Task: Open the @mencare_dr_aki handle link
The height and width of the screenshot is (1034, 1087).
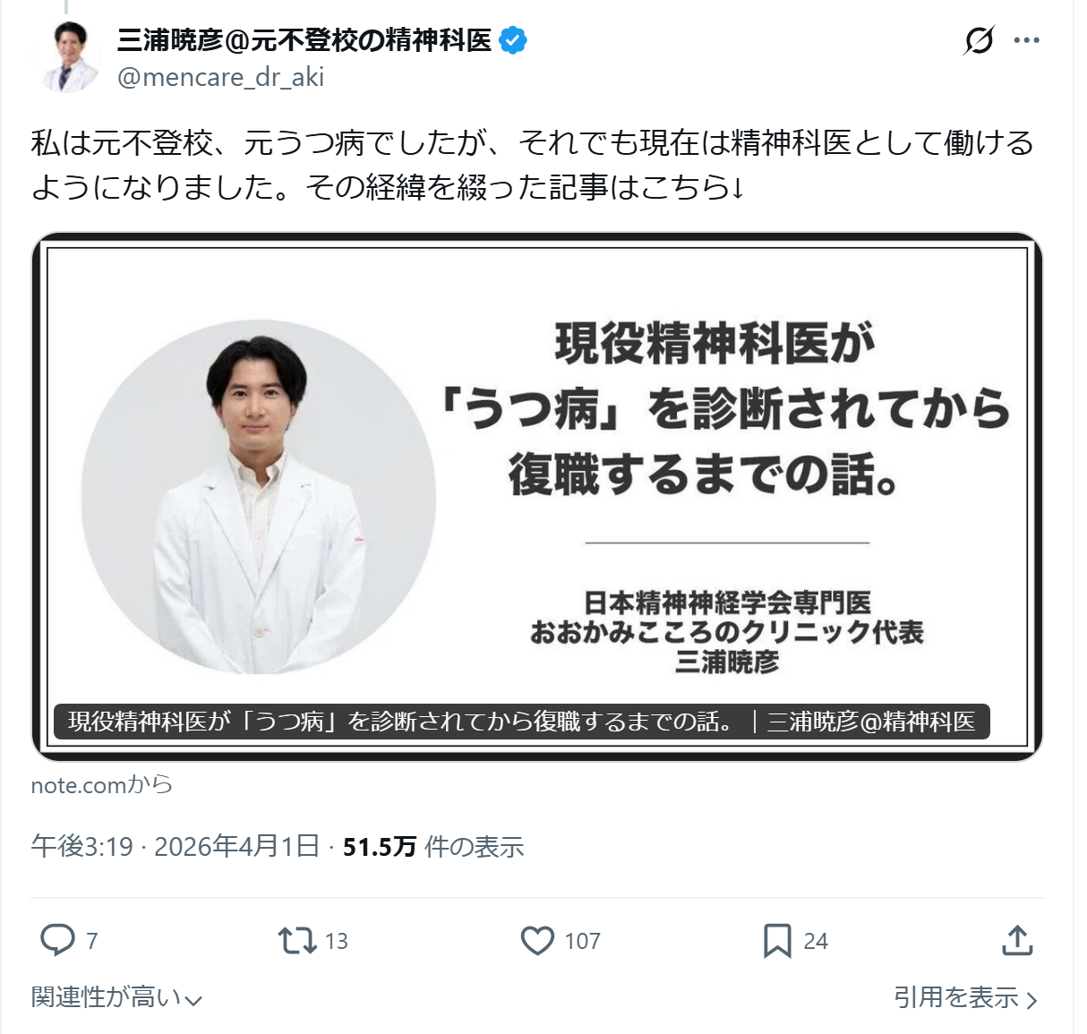Action: pyautogui.click(x=220, y=77)
